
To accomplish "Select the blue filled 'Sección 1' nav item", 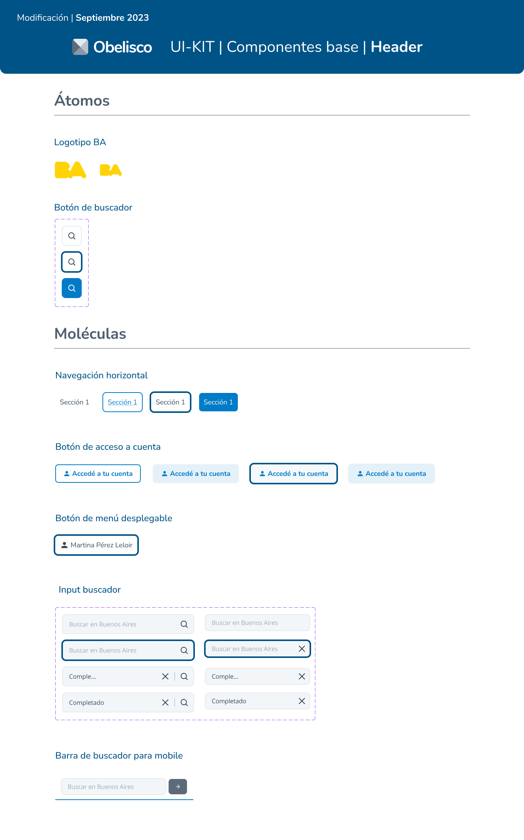I will point(218,402).
